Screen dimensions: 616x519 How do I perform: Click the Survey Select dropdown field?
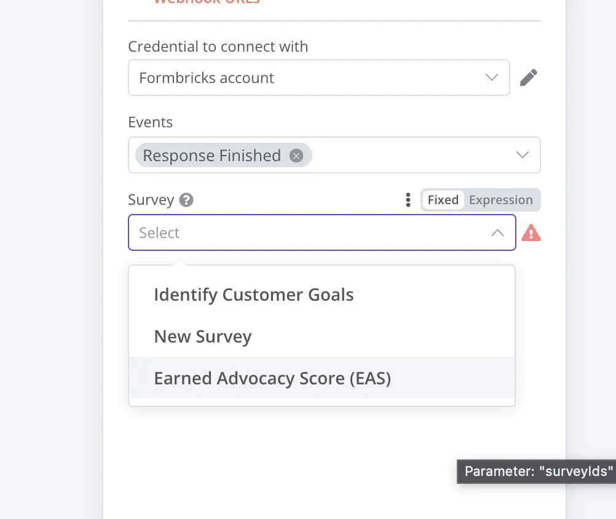click(x=307, y=233)
